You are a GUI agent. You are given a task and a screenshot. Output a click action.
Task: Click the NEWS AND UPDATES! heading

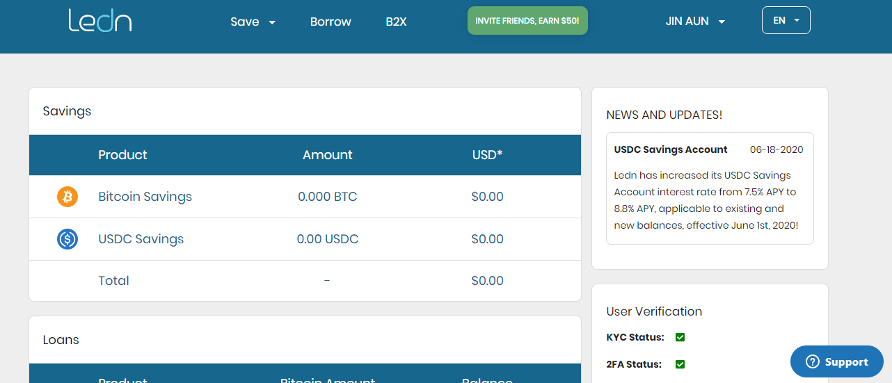pos(664,115)
